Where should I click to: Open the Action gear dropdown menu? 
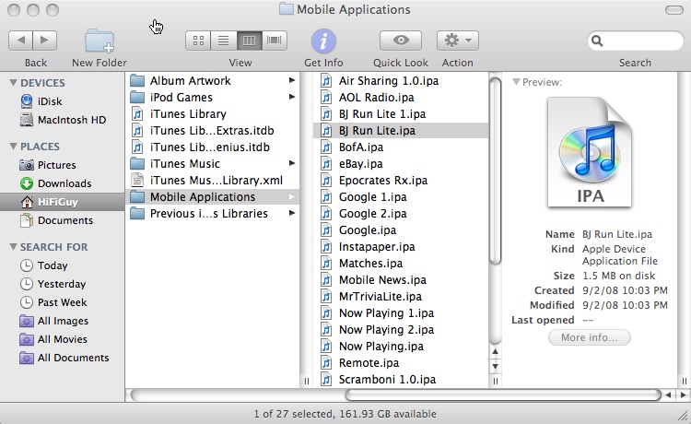coord(457,41)
